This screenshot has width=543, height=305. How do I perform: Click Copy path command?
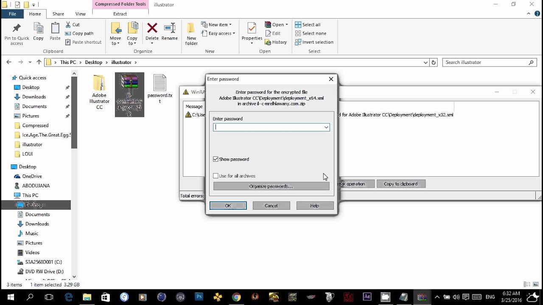click(x=79, y=33)
